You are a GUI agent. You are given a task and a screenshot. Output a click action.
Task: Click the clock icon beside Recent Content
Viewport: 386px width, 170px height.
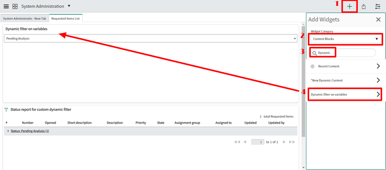(x=313, y=66)
